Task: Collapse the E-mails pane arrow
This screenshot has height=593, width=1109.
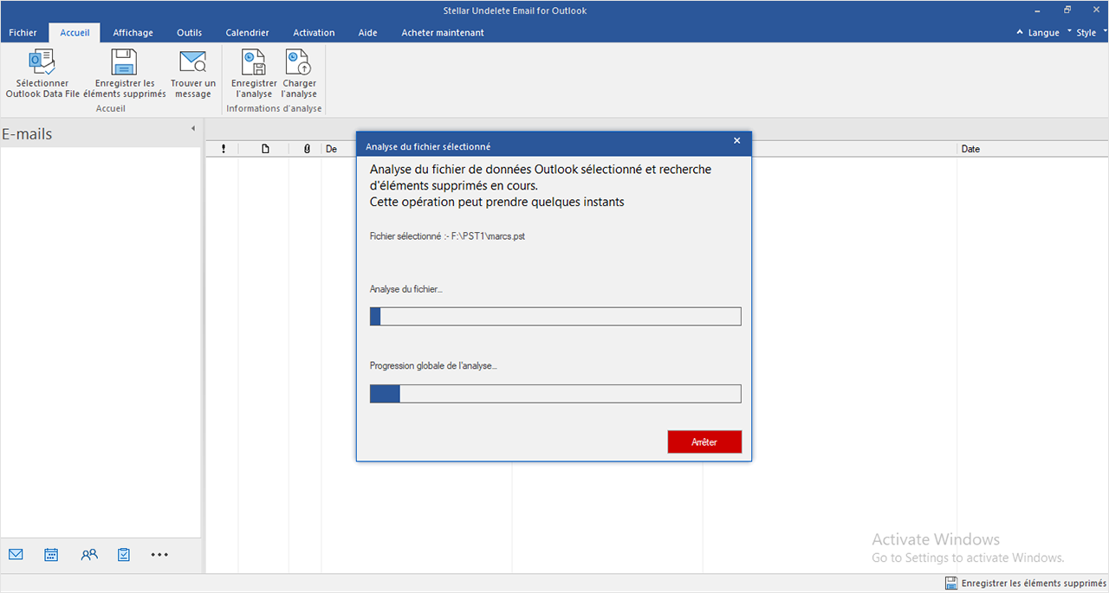Action: [x=193, y=129]
